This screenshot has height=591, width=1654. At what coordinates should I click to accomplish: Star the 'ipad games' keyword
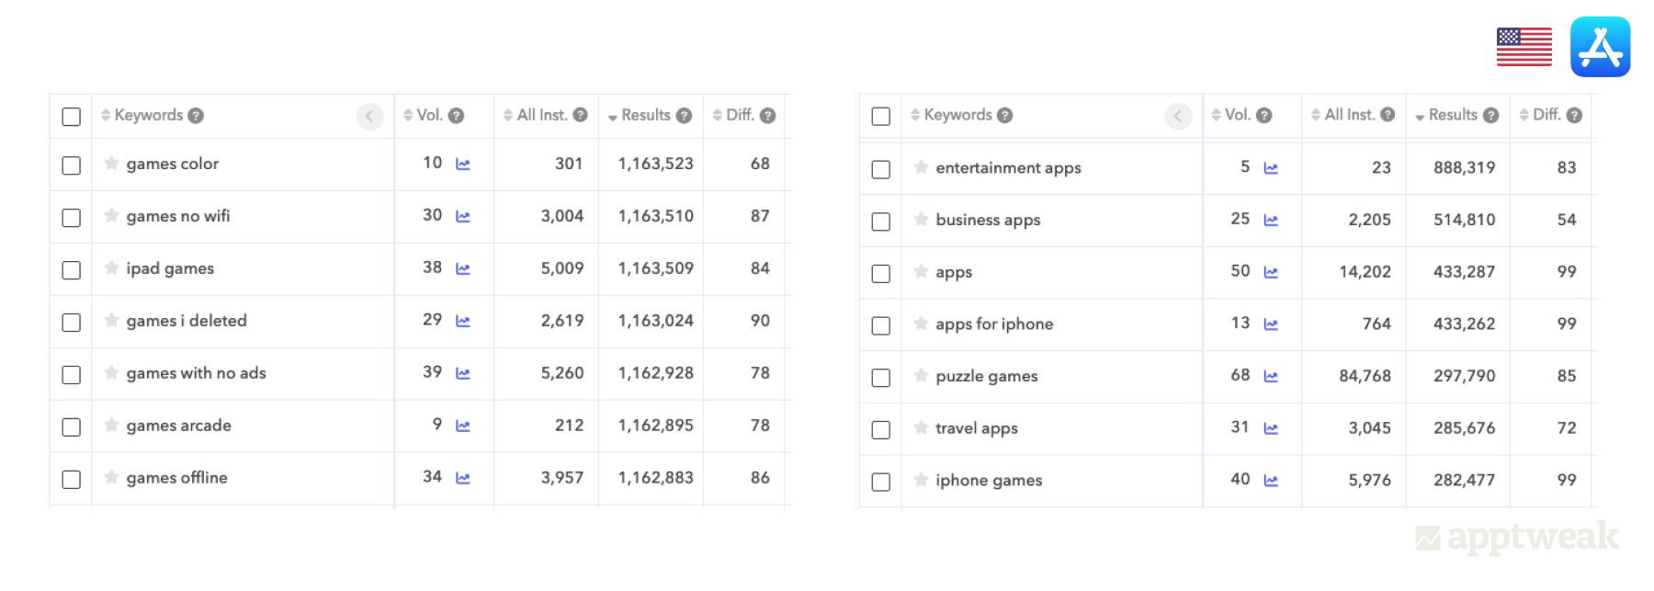tap(111, 268)
